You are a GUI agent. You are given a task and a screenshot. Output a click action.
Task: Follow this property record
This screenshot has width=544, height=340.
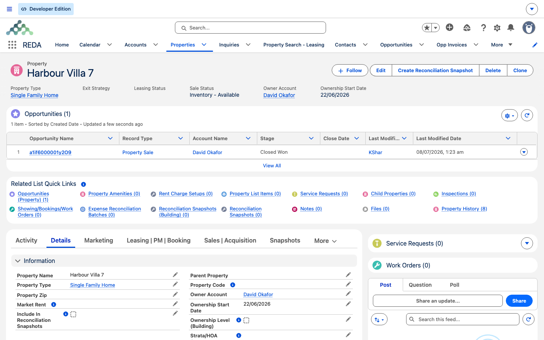[350, 70]
